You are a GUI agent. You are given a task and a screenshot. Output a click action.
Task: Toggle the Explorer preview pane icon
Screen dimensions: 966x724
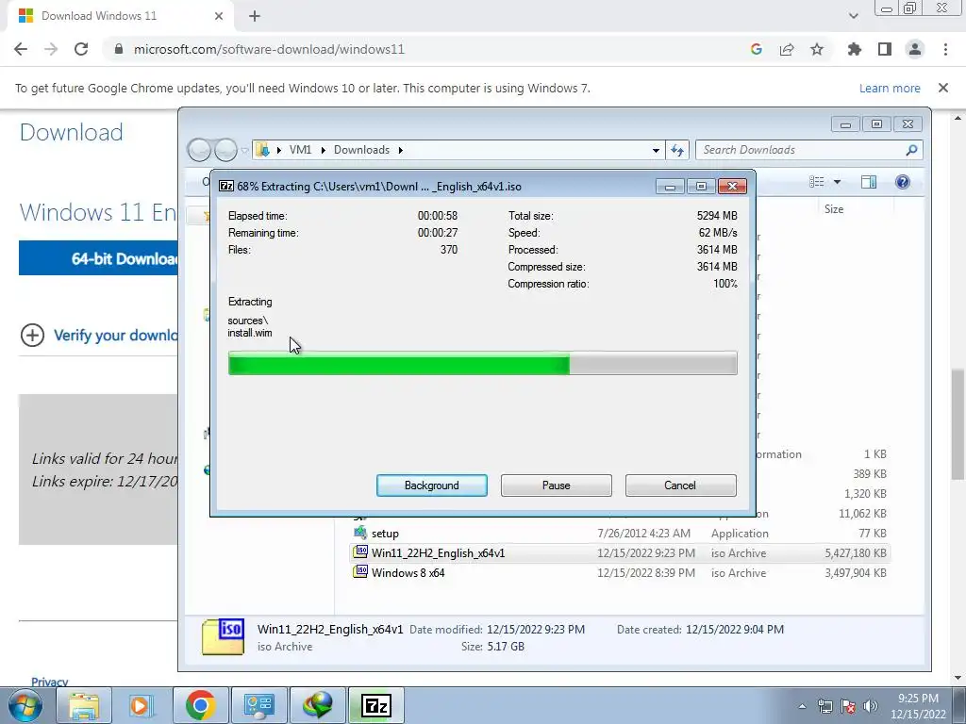coord(869,182)
